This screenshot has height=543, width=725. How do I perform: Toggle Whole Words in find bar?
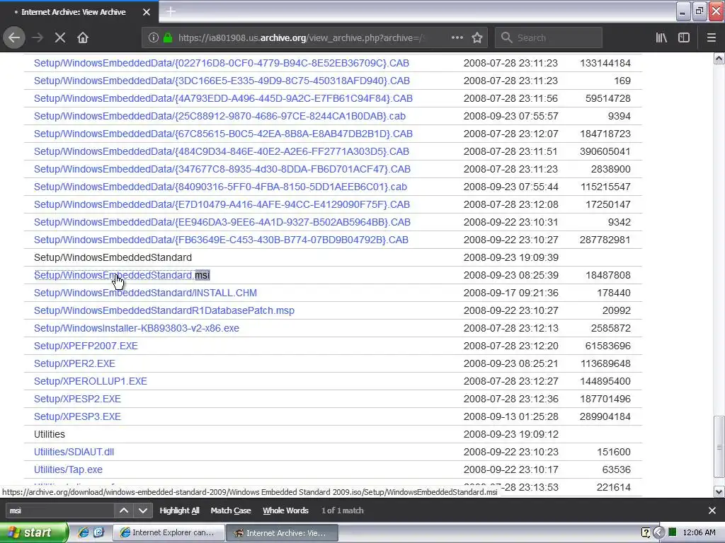(x=285, y=510)
